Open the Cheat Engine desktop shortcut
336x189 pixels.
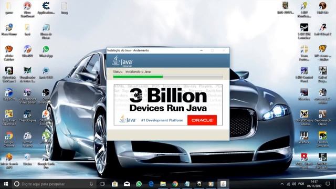click(27, 116)
